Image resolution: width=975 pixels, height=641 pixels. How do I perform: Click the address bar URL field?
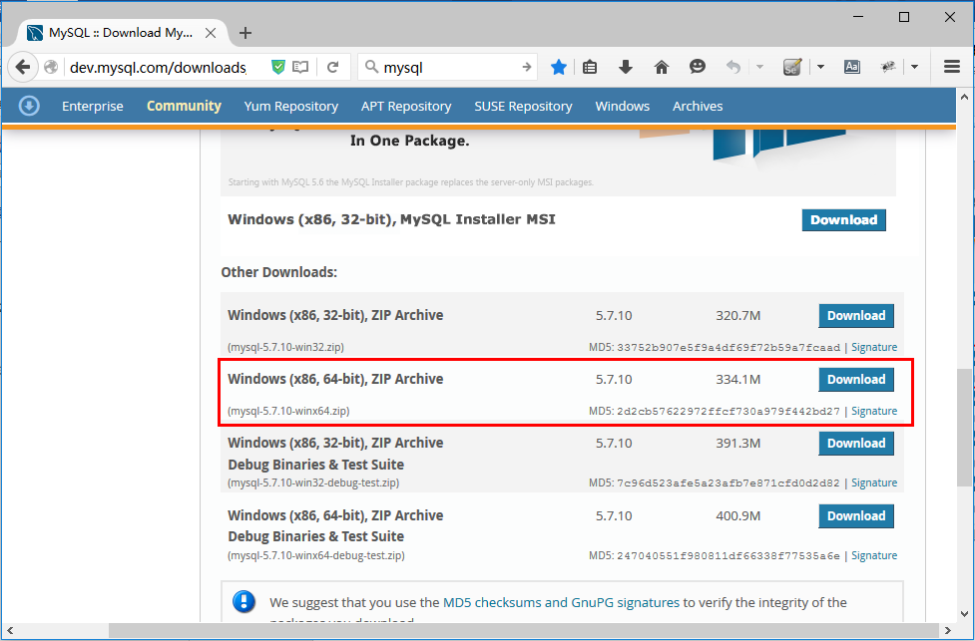click(x=158, y=67)
